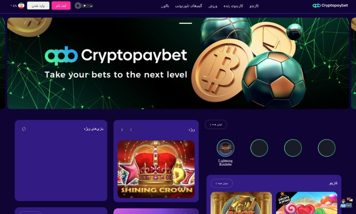Screen dimensions: 356x214
Task: Expand all via دیدن همه above game circles
Action: click(216, 124)
